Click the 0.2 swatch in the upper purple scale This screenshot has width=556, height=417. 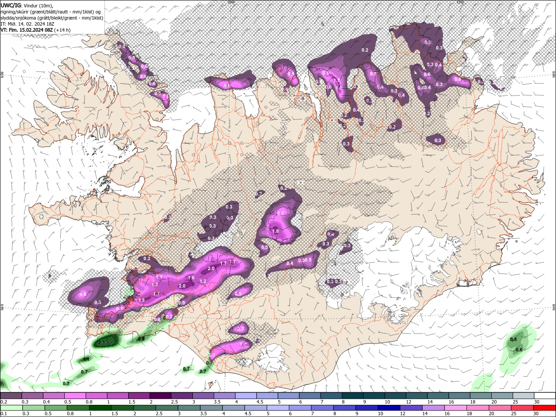11,396
